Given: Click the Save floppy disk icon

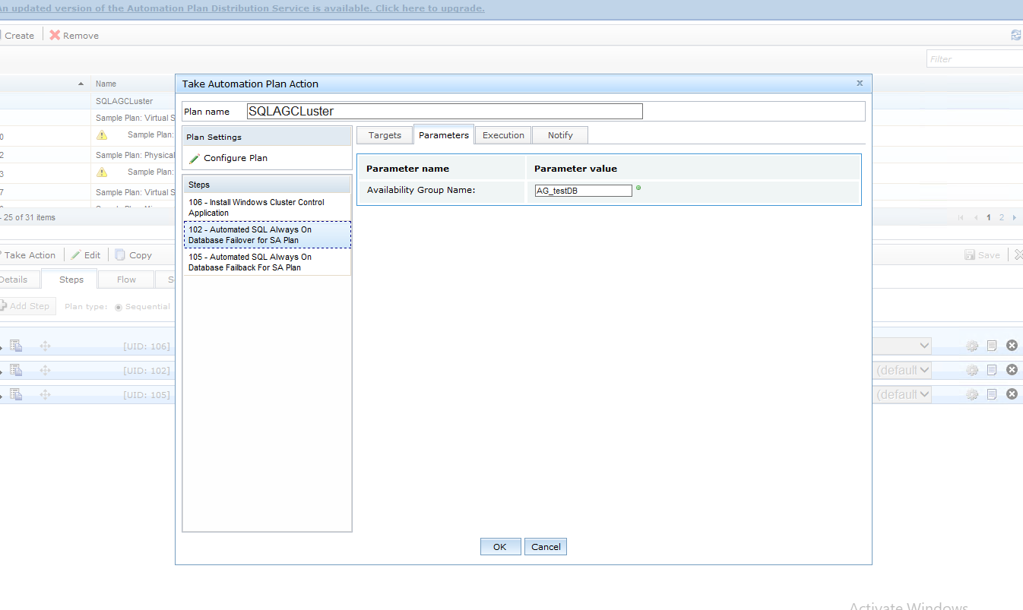Looking at the screenshot, I should [x=970, y=255].
